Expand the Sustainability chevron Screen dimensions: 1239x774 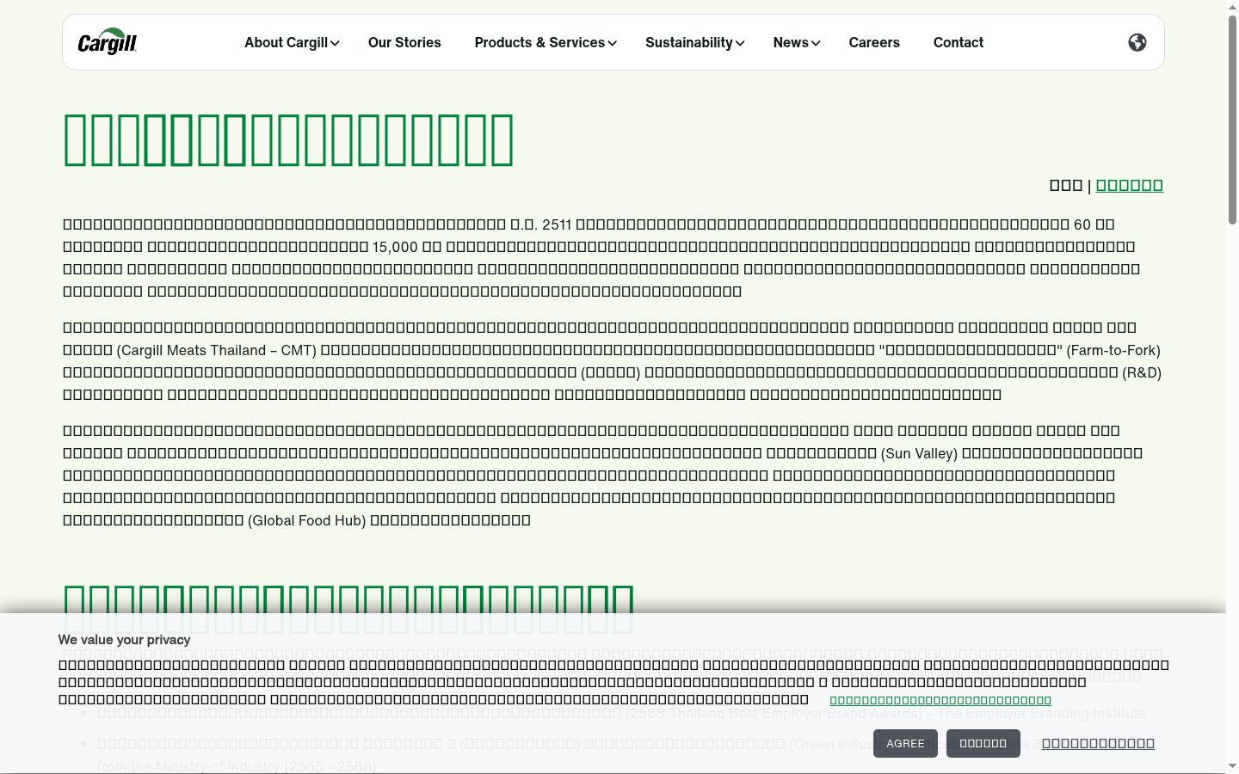point(740,43)
